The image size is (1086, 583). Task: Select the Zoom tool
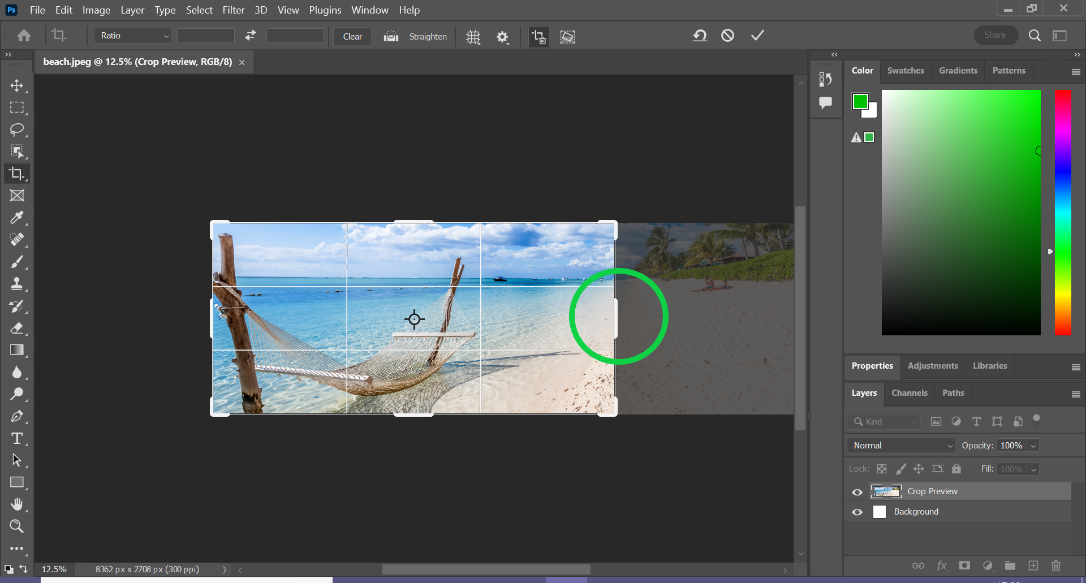point(17,526)
